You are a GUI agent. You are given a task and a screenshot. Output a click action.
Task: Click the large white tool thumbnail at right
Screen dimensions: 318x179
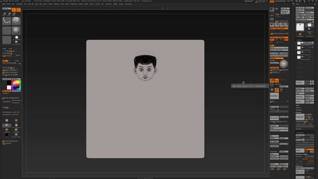point(300,27)
